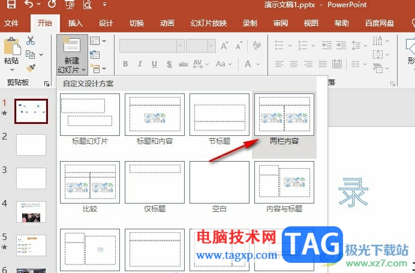This screenshot has height=273, width=415.
Task: Switch to the 幻灯片放映 tab
Action: click(209, 23)
